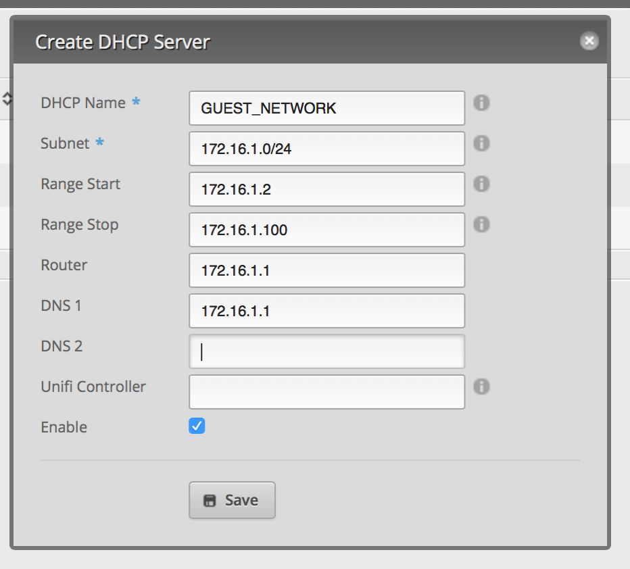The image size is (630, 569).
Task: Click the info icon beside Subnet
Action: [481, 143]
